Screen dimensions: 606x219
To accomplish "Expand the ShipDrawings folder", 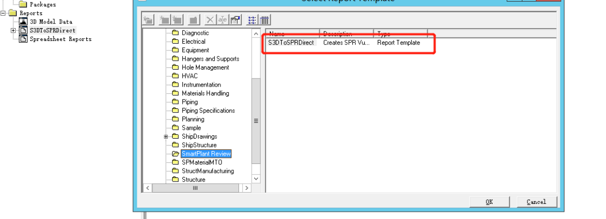I will pos(166,136).
